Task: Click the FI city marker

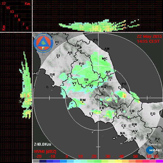Action: point(57,44)
